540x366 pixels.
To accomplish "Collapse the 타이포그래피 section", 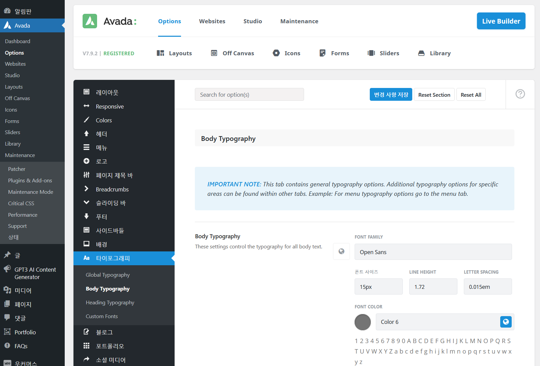I will (124, 258).
